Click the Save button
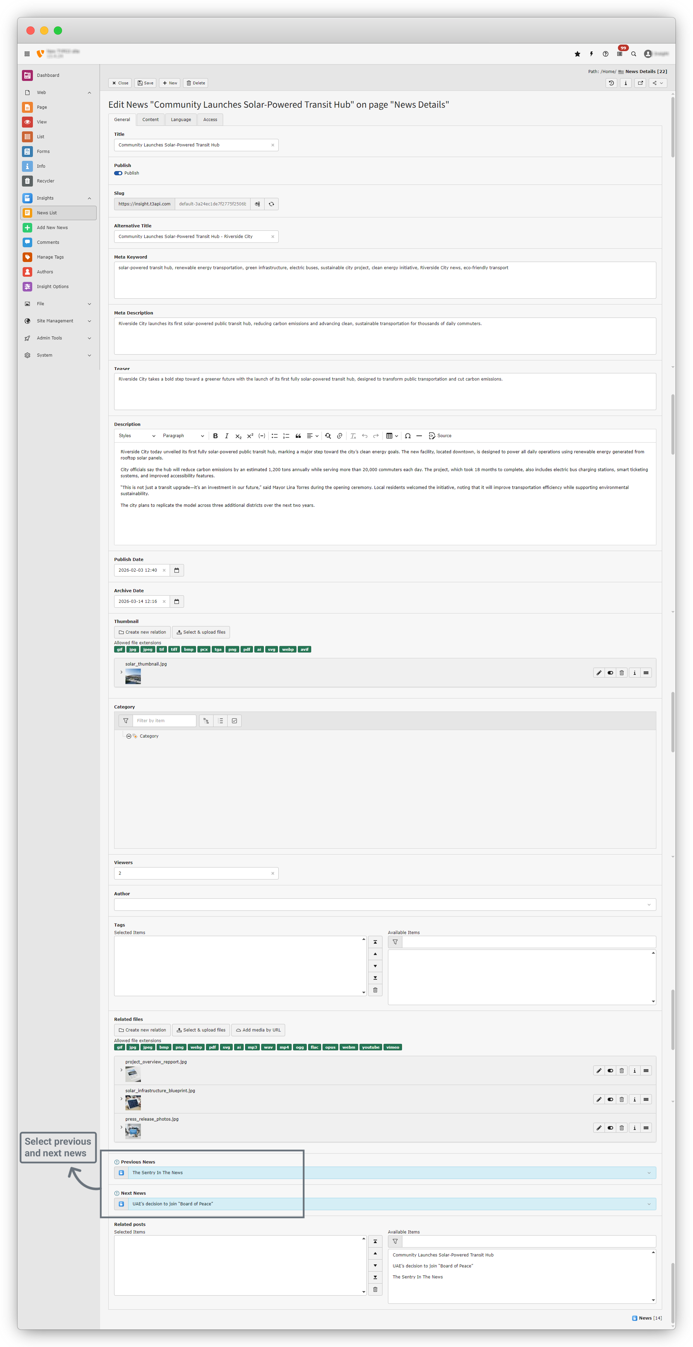The width and height of the screenshot is (693, 1347). coord(145,83)
